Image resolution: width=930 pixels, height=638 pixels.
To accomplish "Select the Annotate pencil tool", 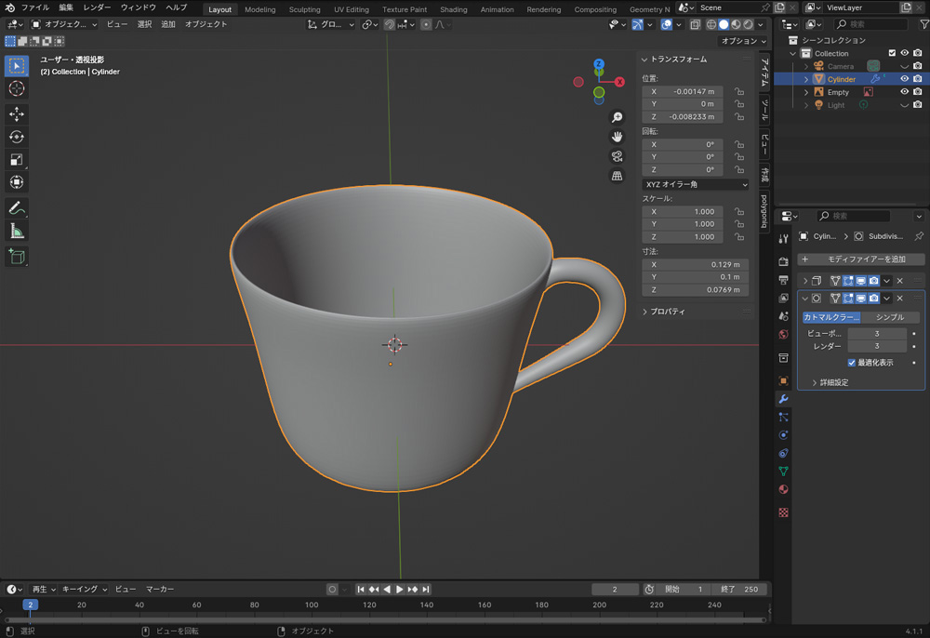I will coord(16,207).
